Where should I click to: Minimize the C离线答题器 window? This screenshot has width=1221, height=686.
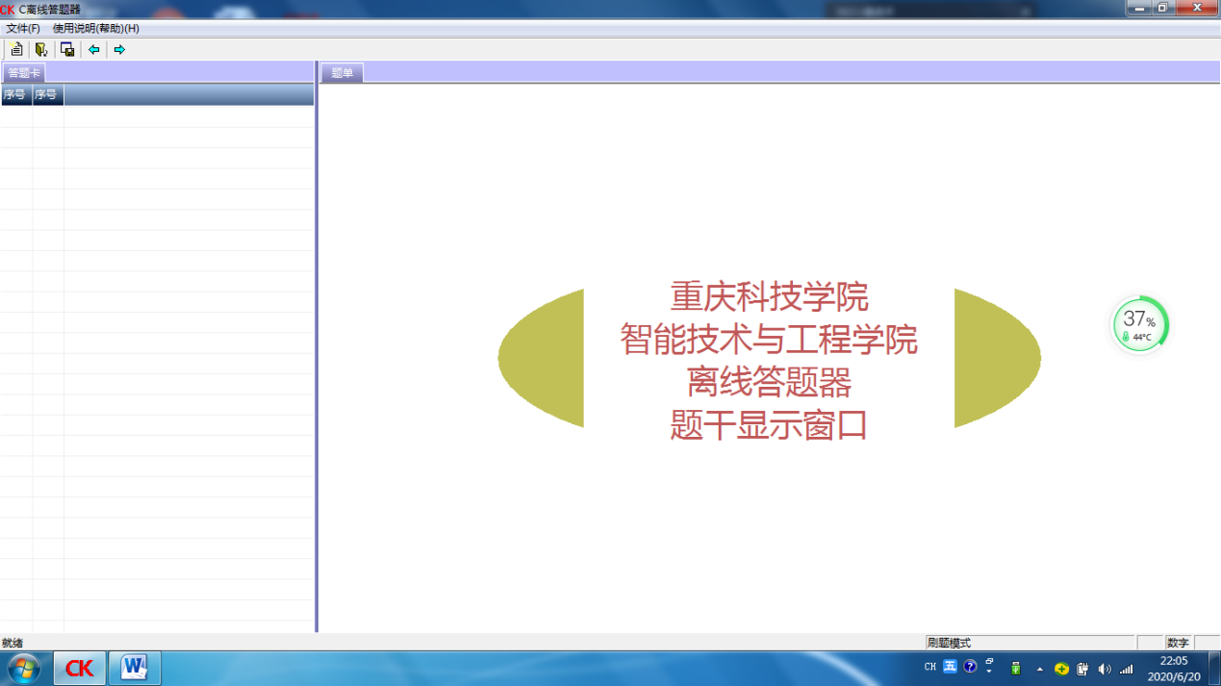click(1140, 8)
